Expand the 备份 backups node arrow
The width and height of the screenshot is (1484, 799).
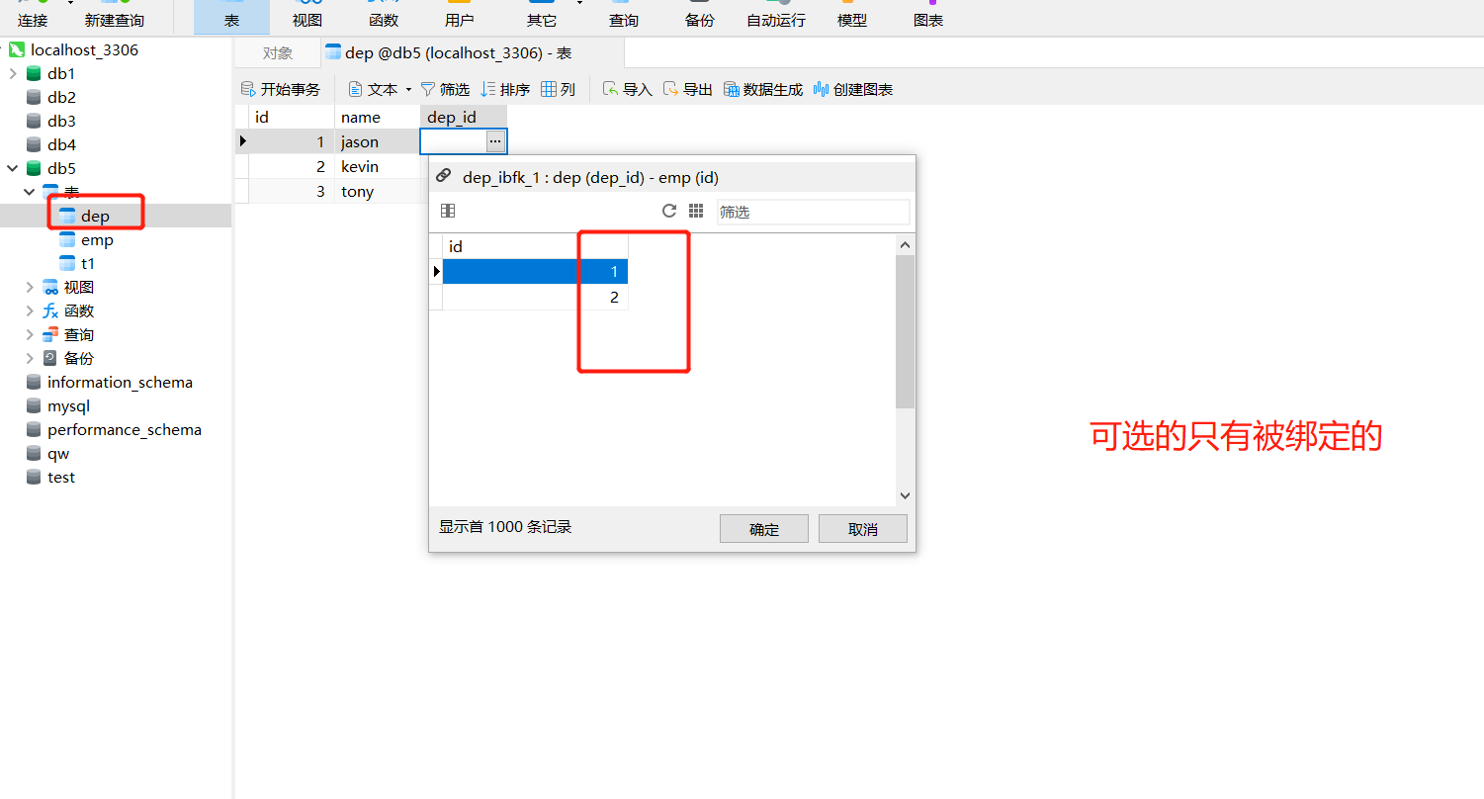30,358
